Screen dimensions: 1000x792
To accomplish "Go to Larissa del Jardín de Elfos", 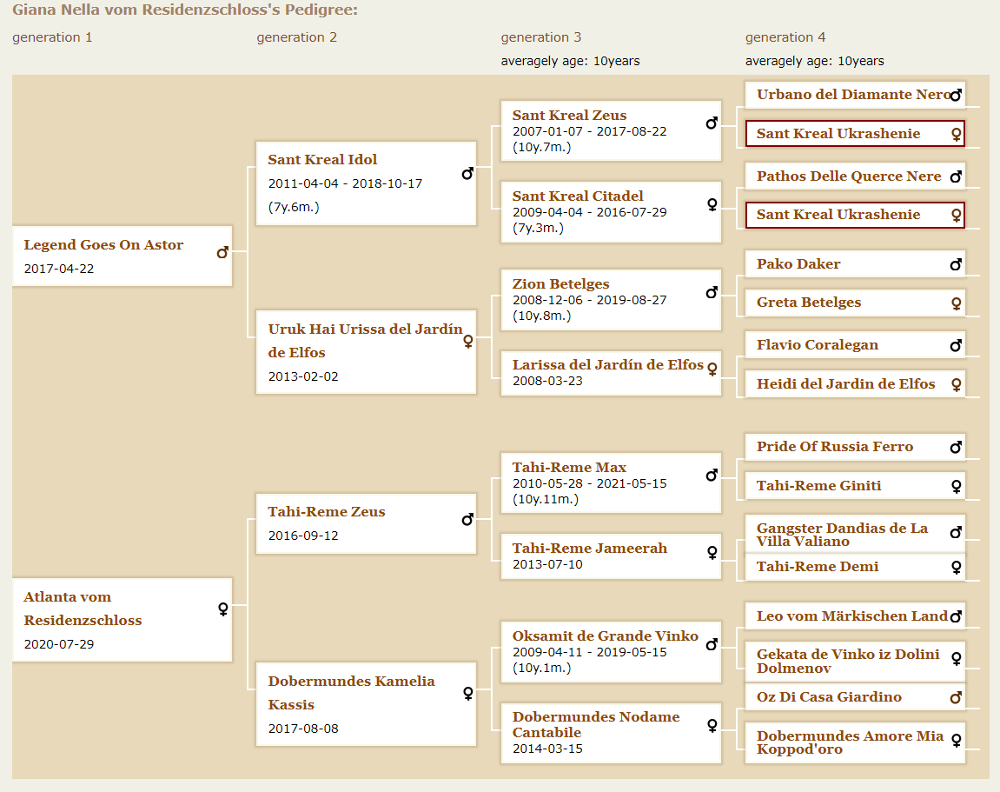I will coord(607,365).
